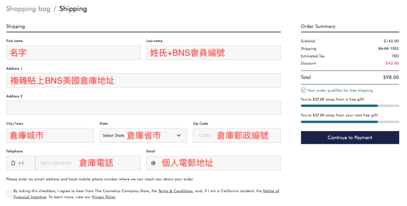
Task: Click the free shipping checkmark icon
Action: 303,90
